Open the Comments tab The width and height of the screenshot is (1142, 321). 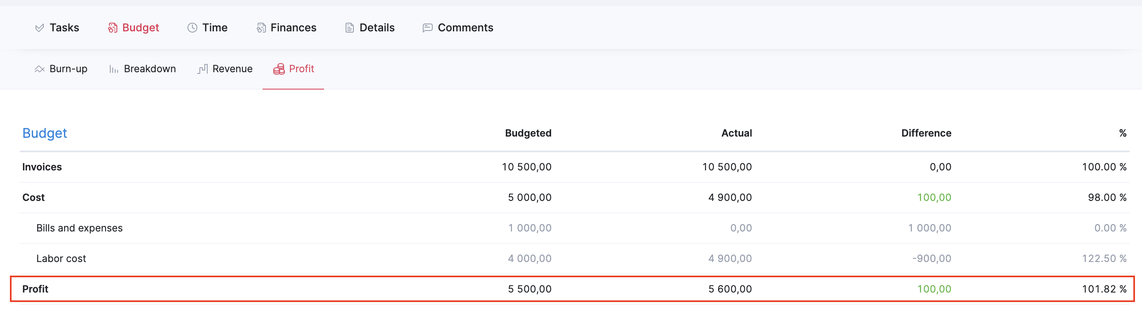click(465, 28)
